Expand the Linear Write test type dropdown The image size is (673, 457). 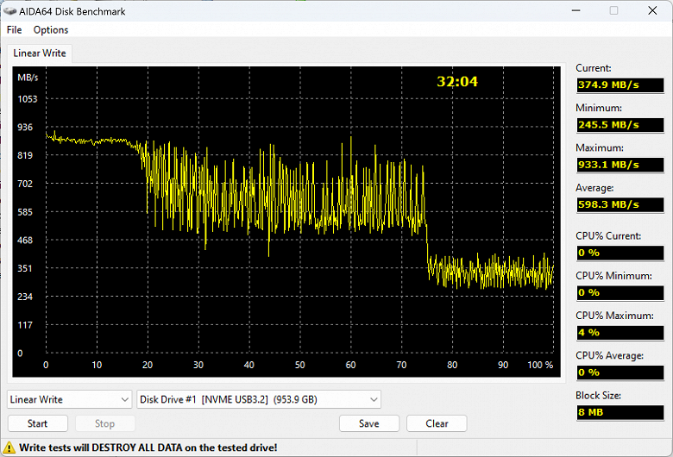[69, 399]
